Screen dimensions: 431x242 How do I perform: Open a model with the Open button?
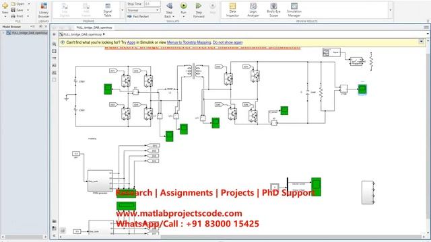click(x=18, y=4)
